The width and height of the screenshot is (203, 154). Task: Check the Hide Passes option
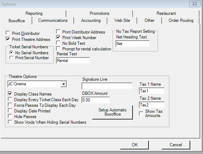(x=10, y=116)
